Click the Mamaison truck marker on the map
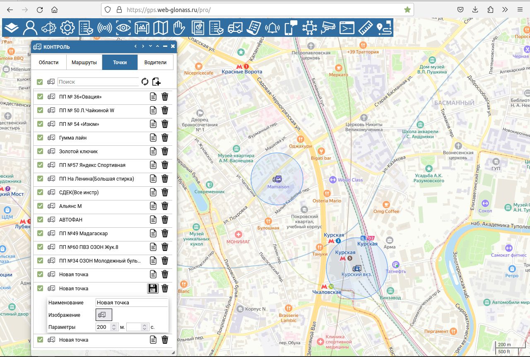 [277, 179]
